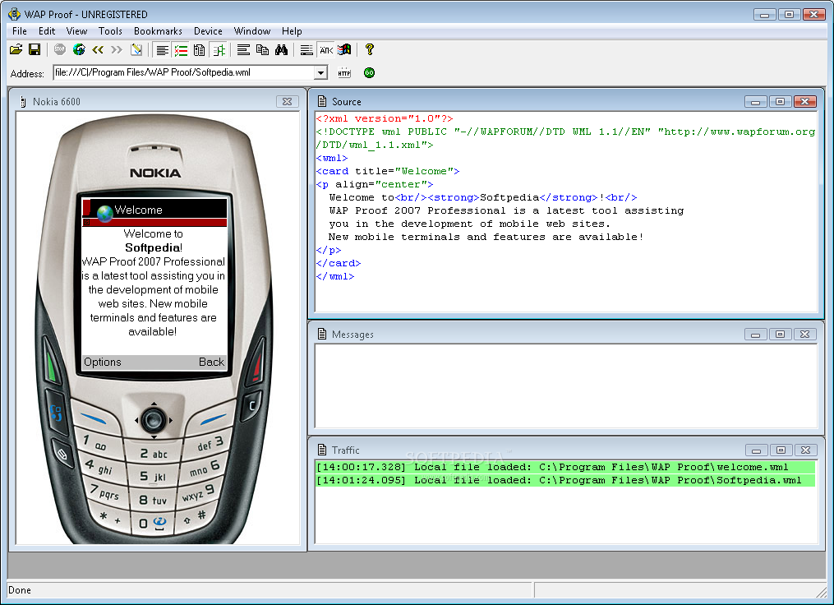Click the 9 wxyz key on phone
Viewport: 834px width, 605px height.
[x=200, y=492]
